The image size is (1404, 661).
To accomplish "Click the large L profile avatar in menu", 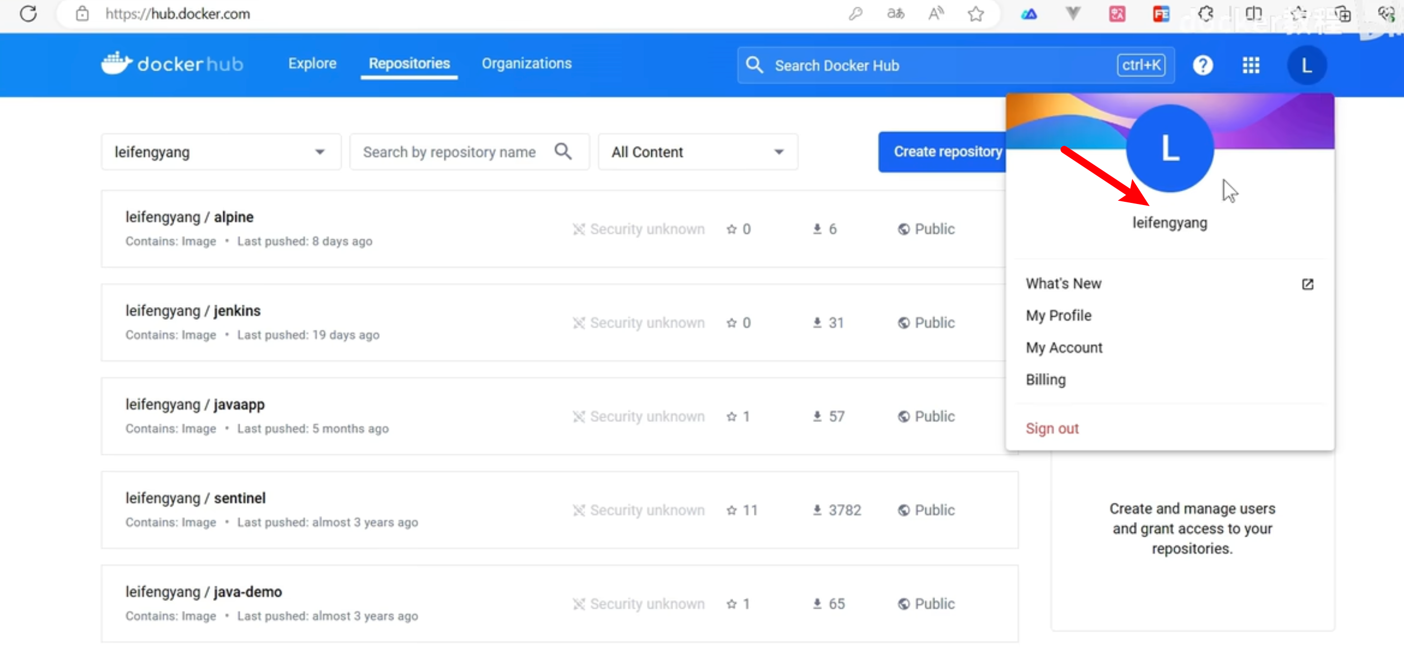I will 1169,148.
